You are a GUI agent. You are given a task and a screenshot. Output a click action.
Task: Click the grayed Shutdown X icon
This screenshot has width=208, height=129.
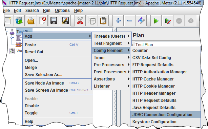[191, 21]
